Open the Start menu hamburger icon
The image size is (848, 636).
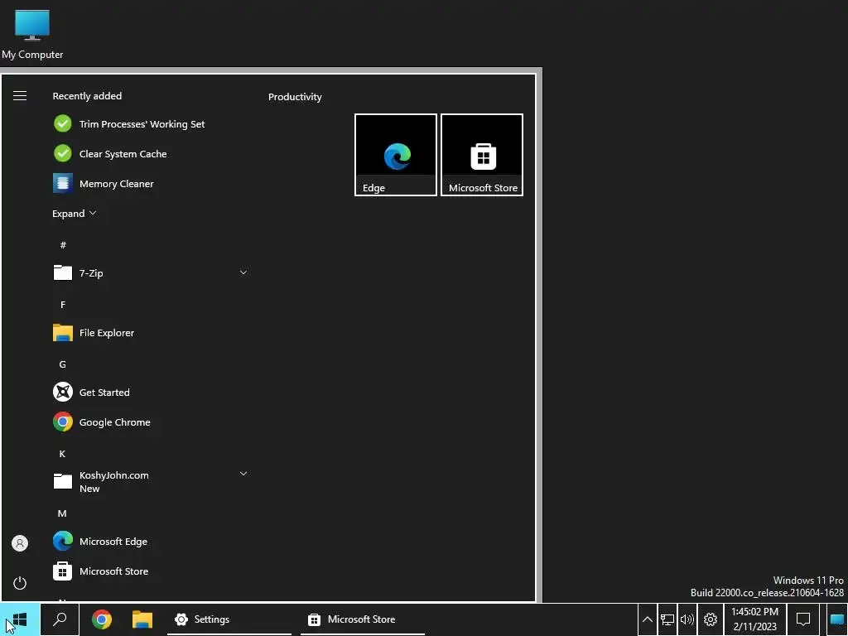(x=20, y=96)
